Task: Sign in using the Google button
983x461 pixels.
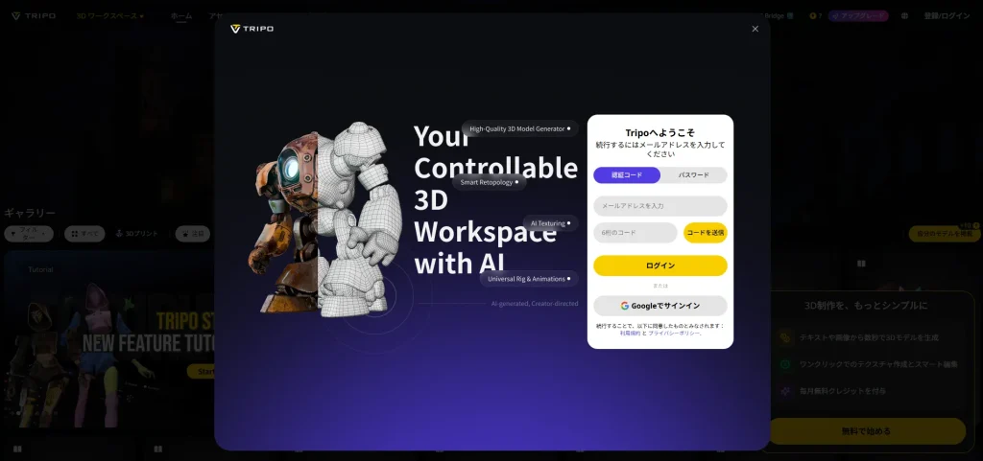Action: 659,306
